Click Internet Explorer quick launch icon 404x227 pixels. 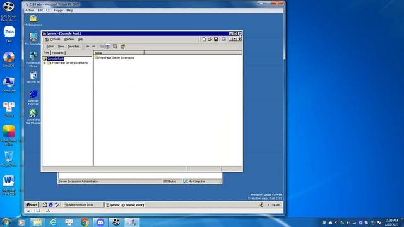pyautogui.click(x=50, y=204)
